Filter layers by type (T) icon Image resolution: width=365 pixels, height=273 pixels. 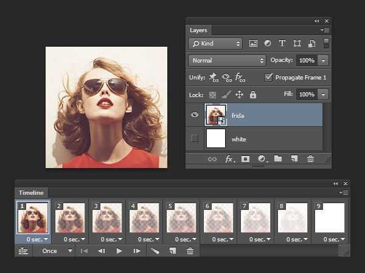[282, 44]
